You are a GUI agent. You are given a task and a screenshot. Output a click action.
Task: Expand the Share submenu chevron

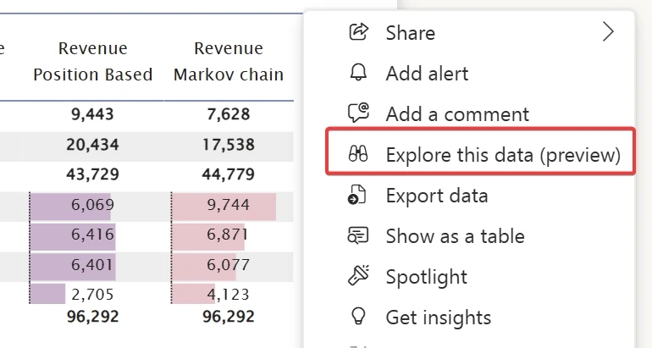[608, 33]
